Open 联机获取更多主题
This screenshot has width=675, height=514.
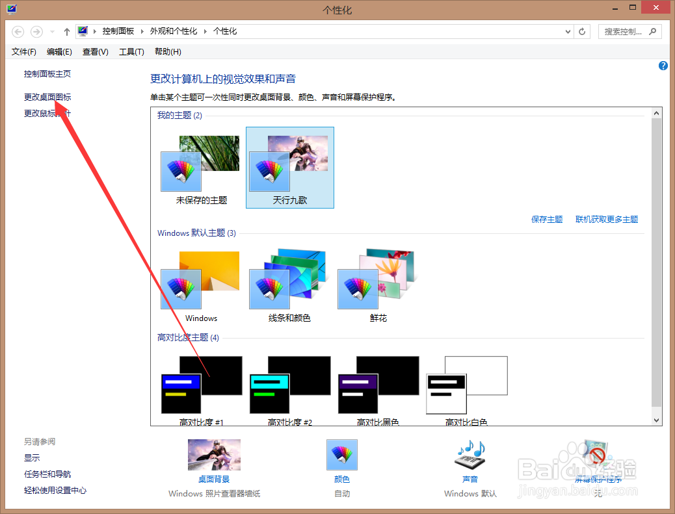click(x=606, y=220)
